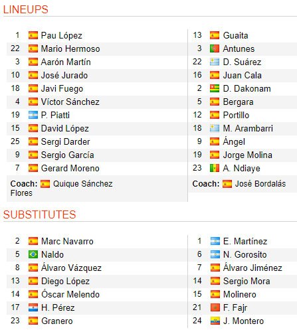Select Jorge Molina in the lineup
This screenshot has height=330, width=297.
(x=247, y=155)
